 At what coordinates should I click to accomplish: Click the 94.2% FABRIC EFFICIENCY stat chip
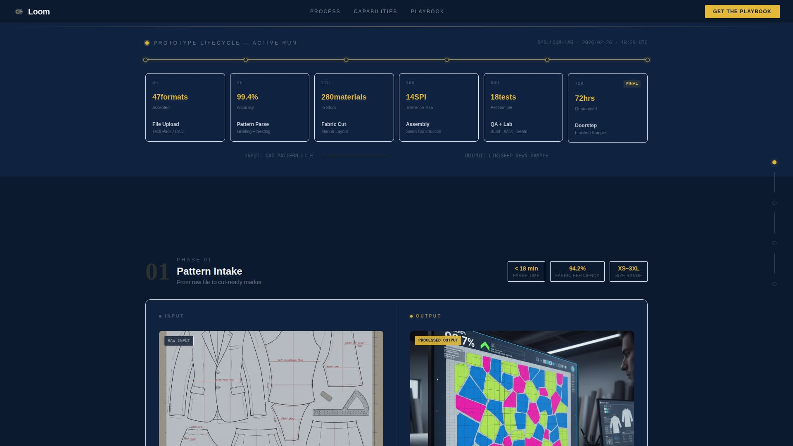pyautogui.click(x=577, y=271)
